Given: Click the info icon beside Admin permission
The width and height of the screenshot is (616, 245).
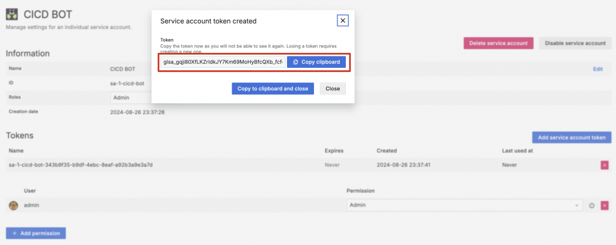Looking at the screenshot, I should coord(591,205).
